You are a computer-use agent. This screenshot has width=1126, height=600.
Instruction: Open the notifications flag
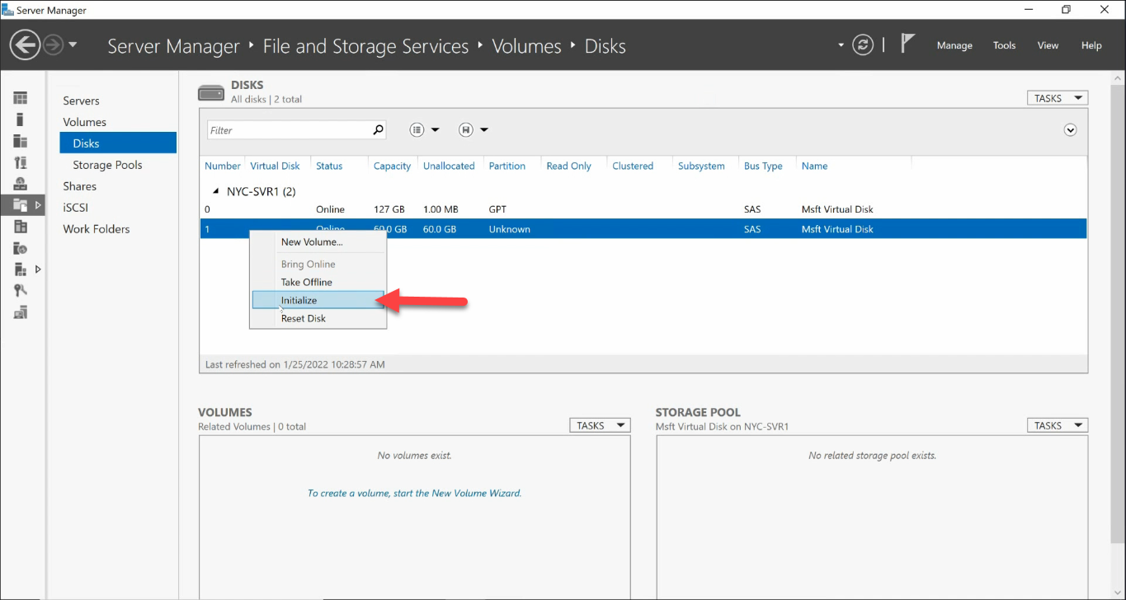point(907,44)
